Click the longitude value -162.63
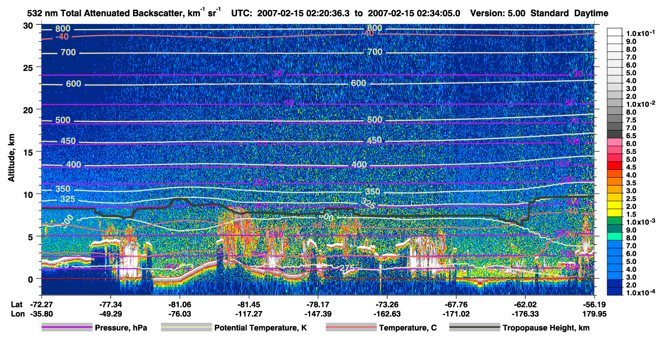 387,314
